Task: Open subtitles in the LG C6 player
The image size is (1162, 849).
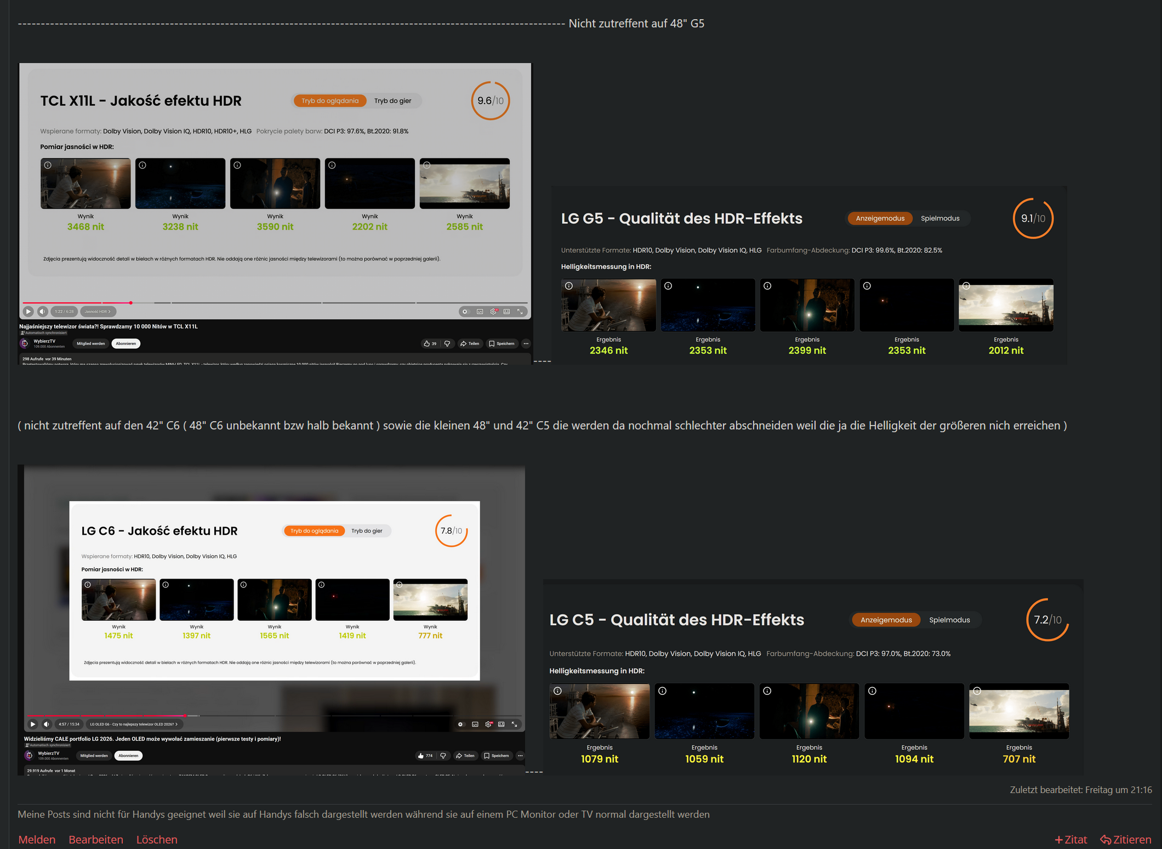Action: tap(475, 725)
